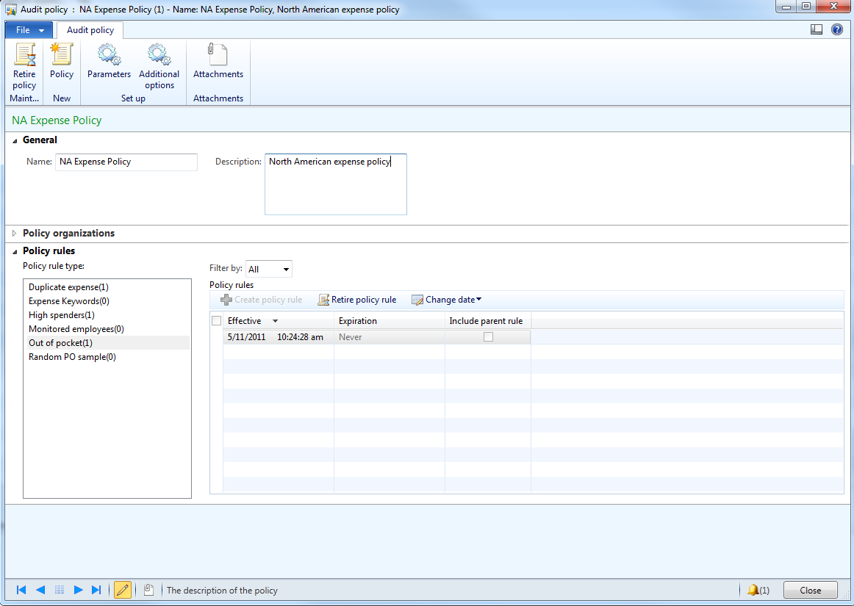Open the File menu
This screenshot has height=606, width=854.
click(x=29, y=30)
